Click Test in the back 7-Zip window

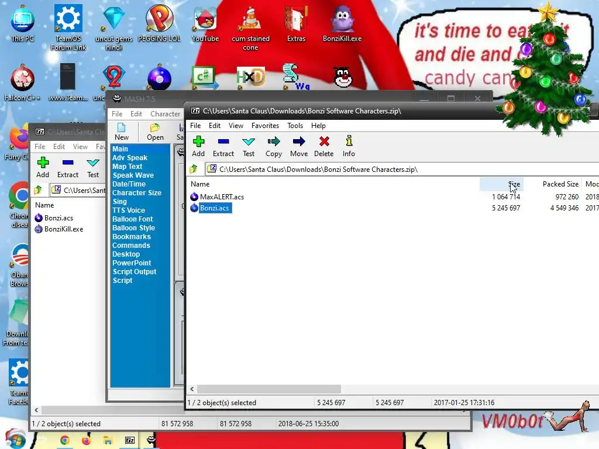(x=93, y=168)
